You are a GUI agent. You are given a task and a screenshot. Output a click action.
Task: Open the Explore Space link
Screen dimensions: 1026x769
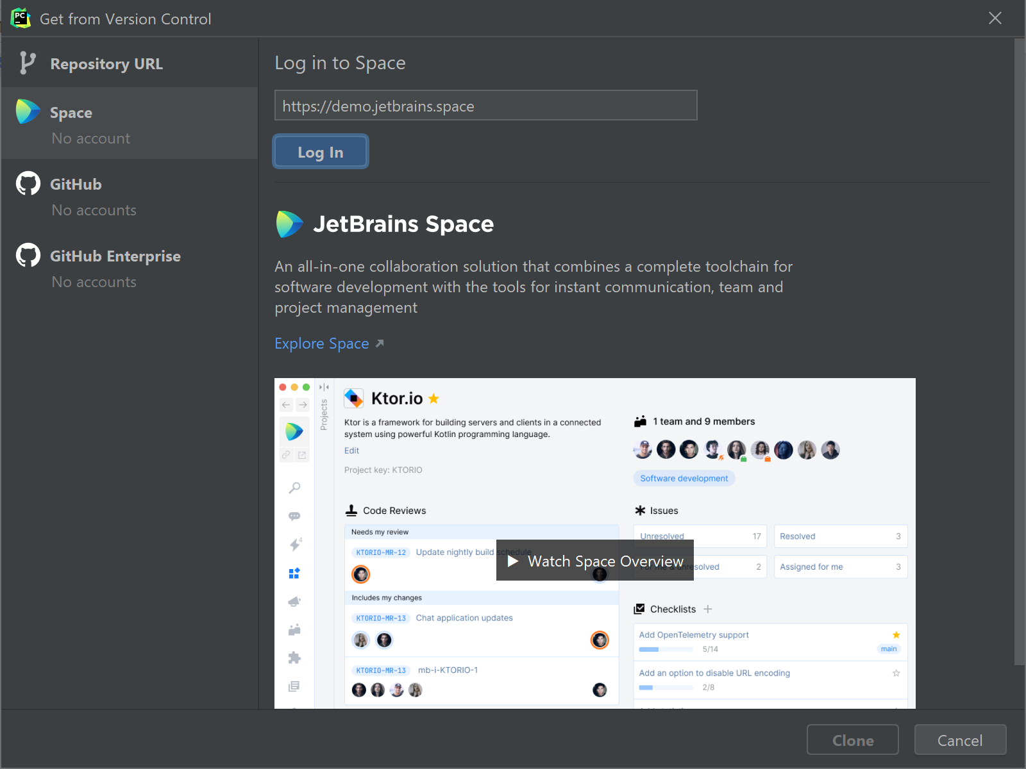coord(322,343)
